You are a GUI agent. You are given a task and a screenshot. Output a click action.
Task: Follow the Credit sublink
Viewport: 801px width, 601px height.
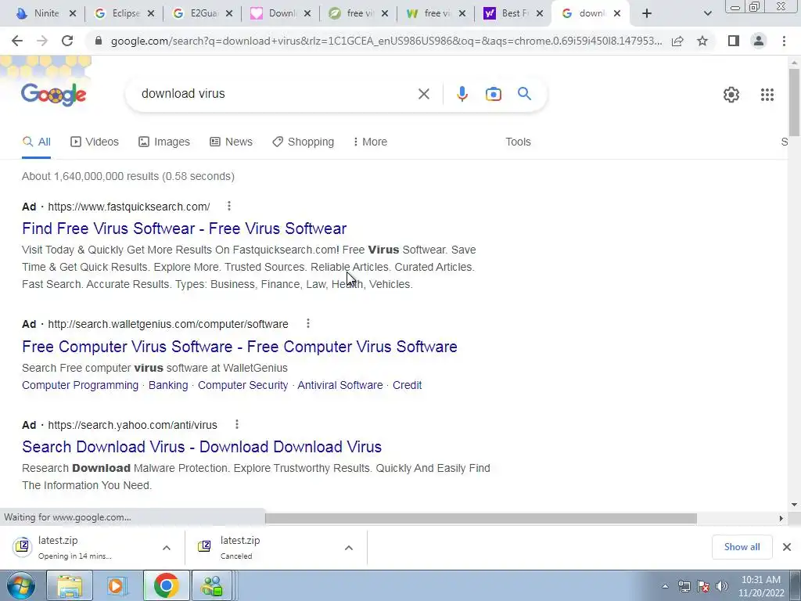click(407, 385)
